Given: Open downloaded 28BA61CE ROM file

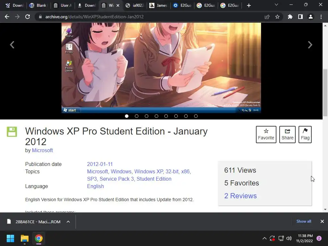Looking at the screenshot, I should 35,222.
